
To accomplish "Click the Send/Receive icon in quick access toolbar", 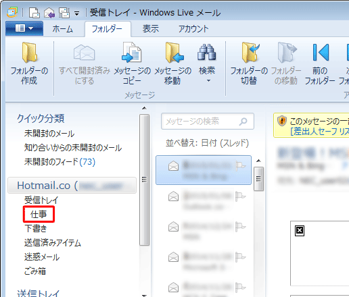I will (64, 13).
